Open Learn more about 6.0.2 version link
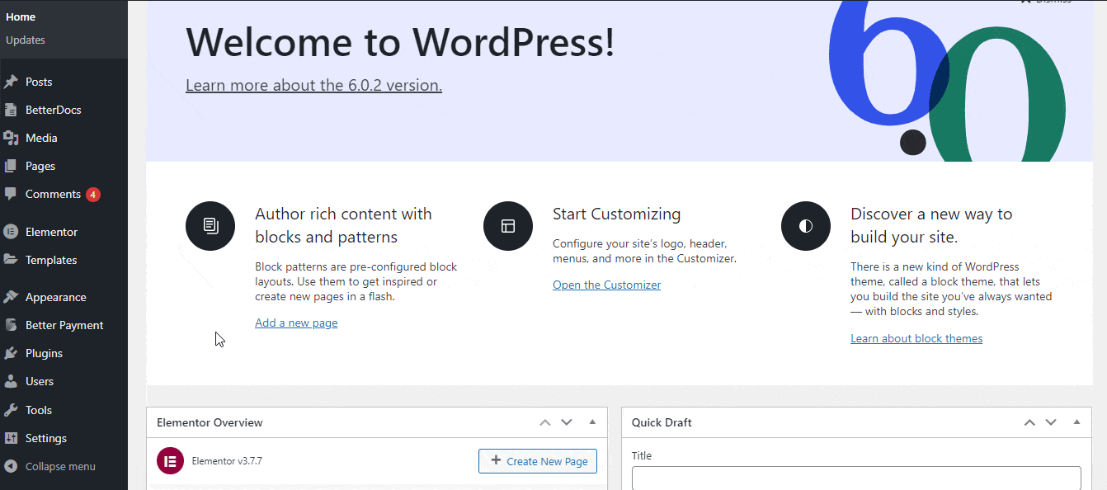 (x=313, y=85)
